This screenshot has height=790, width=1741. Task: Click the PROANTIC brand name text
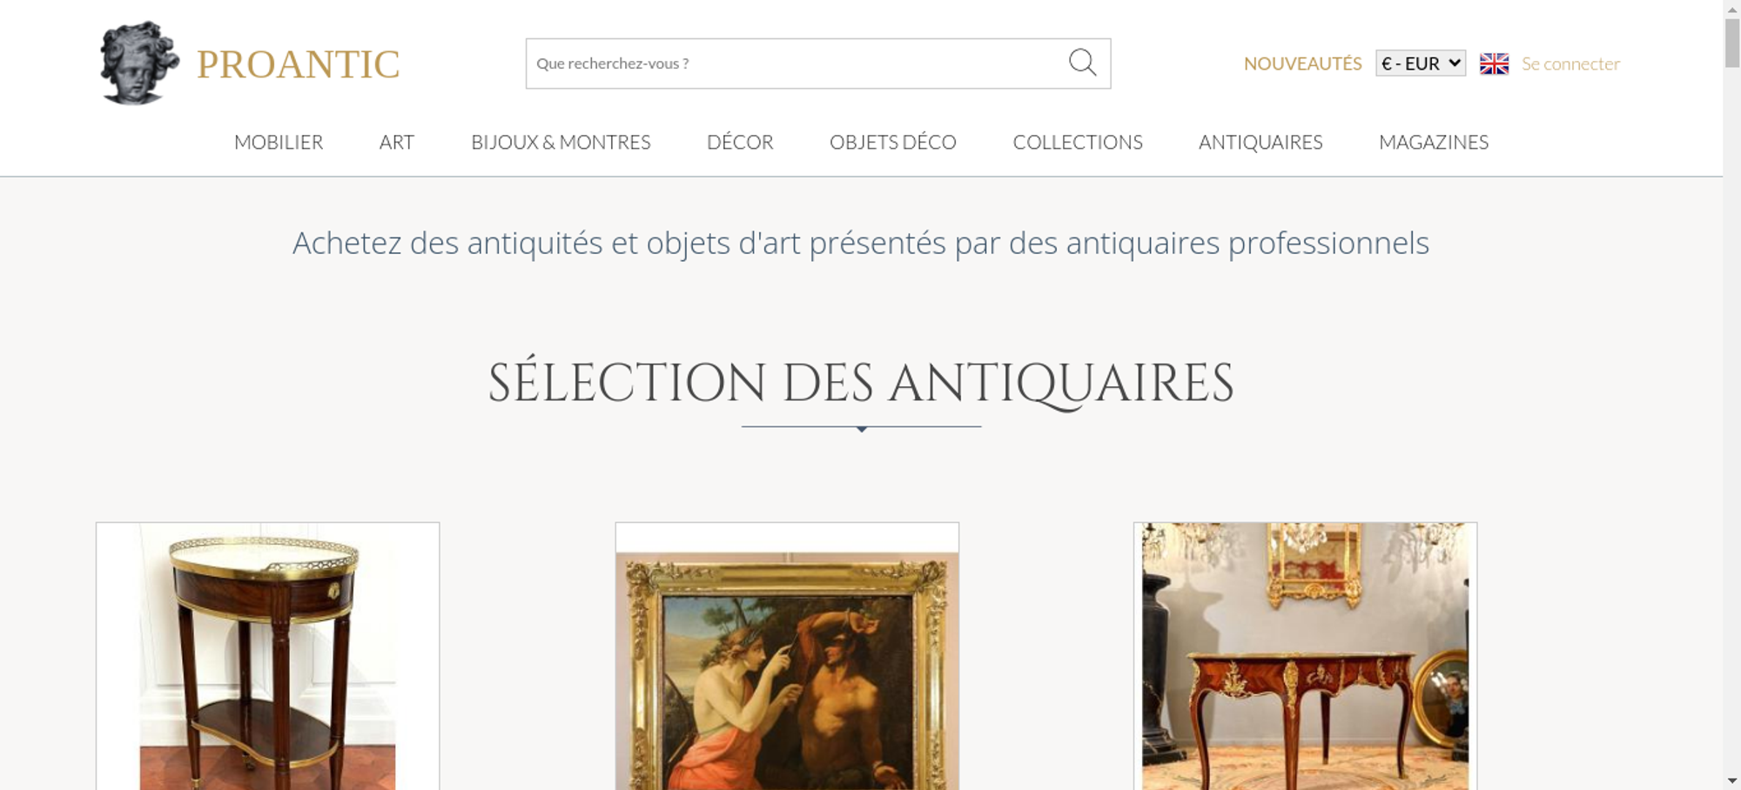pos(298,64)
